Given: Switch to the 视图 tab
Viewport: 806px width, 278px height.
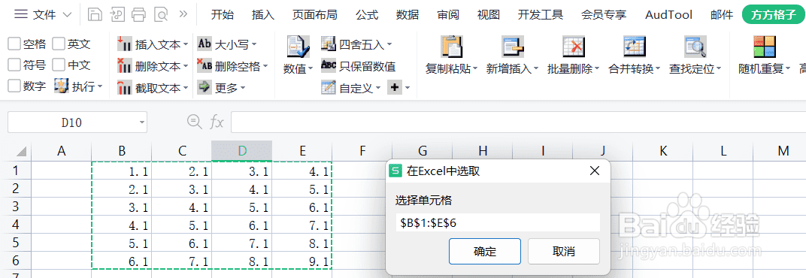Looking at the screenshot, I should point(488,15).
